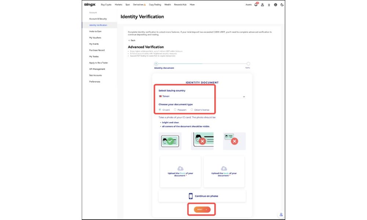The width and height of the screenshot is (367, 220).
Task: Choose the Driver's license radio option
Action: [x=192, y=109]
